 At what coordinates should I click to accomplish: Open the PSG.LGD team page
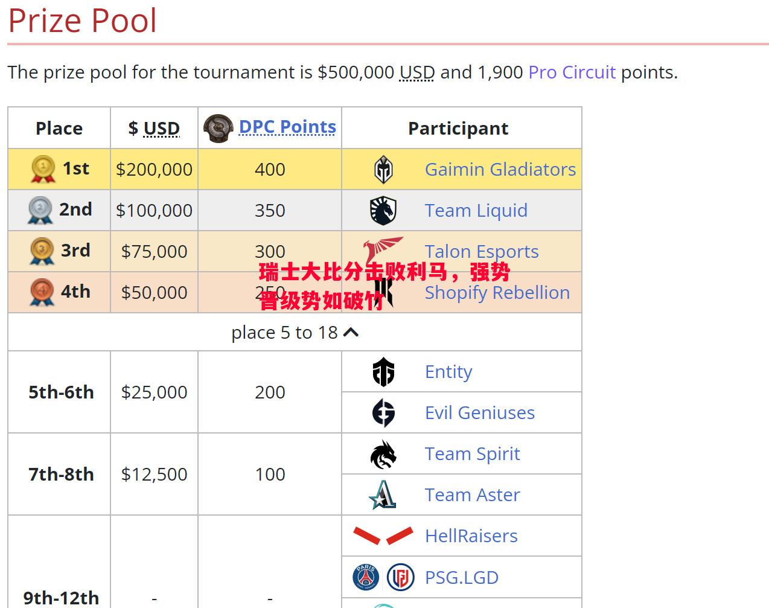click(x=462, y=578)
